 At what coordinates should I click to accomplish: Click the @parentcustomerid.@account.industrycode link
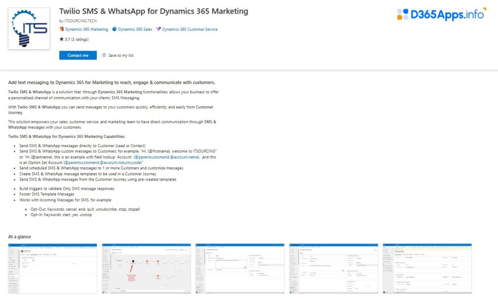click(x=103, y=163)
